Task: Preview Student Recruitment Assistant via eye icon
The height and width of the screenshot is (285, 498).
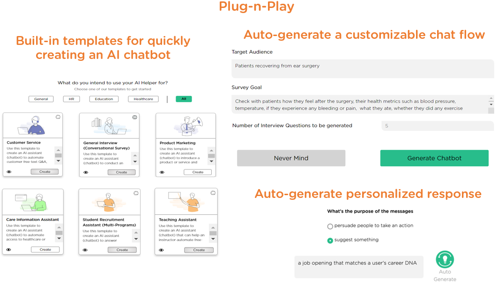Action: point(85,250)
